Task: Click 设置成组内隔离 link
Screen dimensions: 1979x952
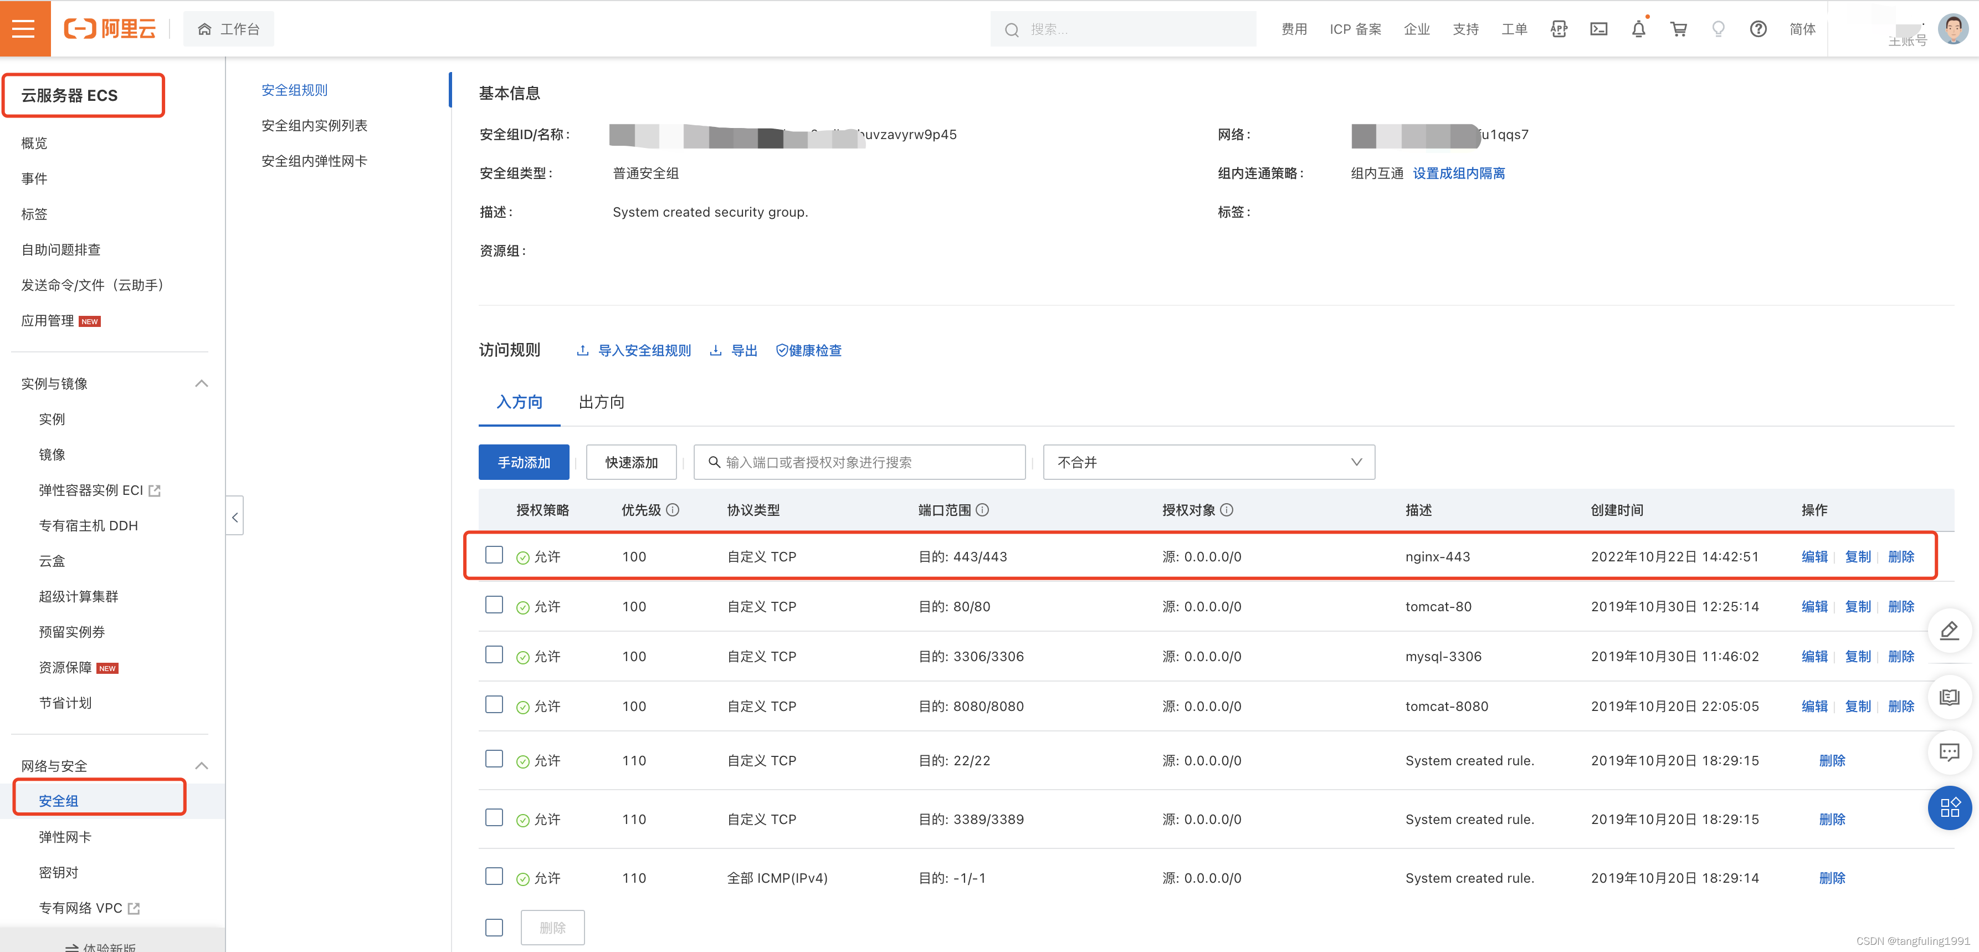Action: tap(1459, 173)
